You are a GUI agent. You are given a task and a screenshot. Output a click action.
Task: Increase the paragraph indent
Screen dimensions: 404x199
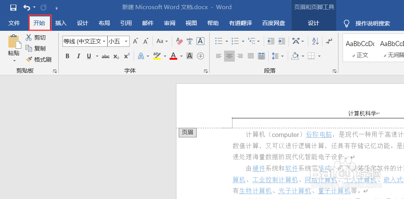pyautogui.click(x=282, y=41)
